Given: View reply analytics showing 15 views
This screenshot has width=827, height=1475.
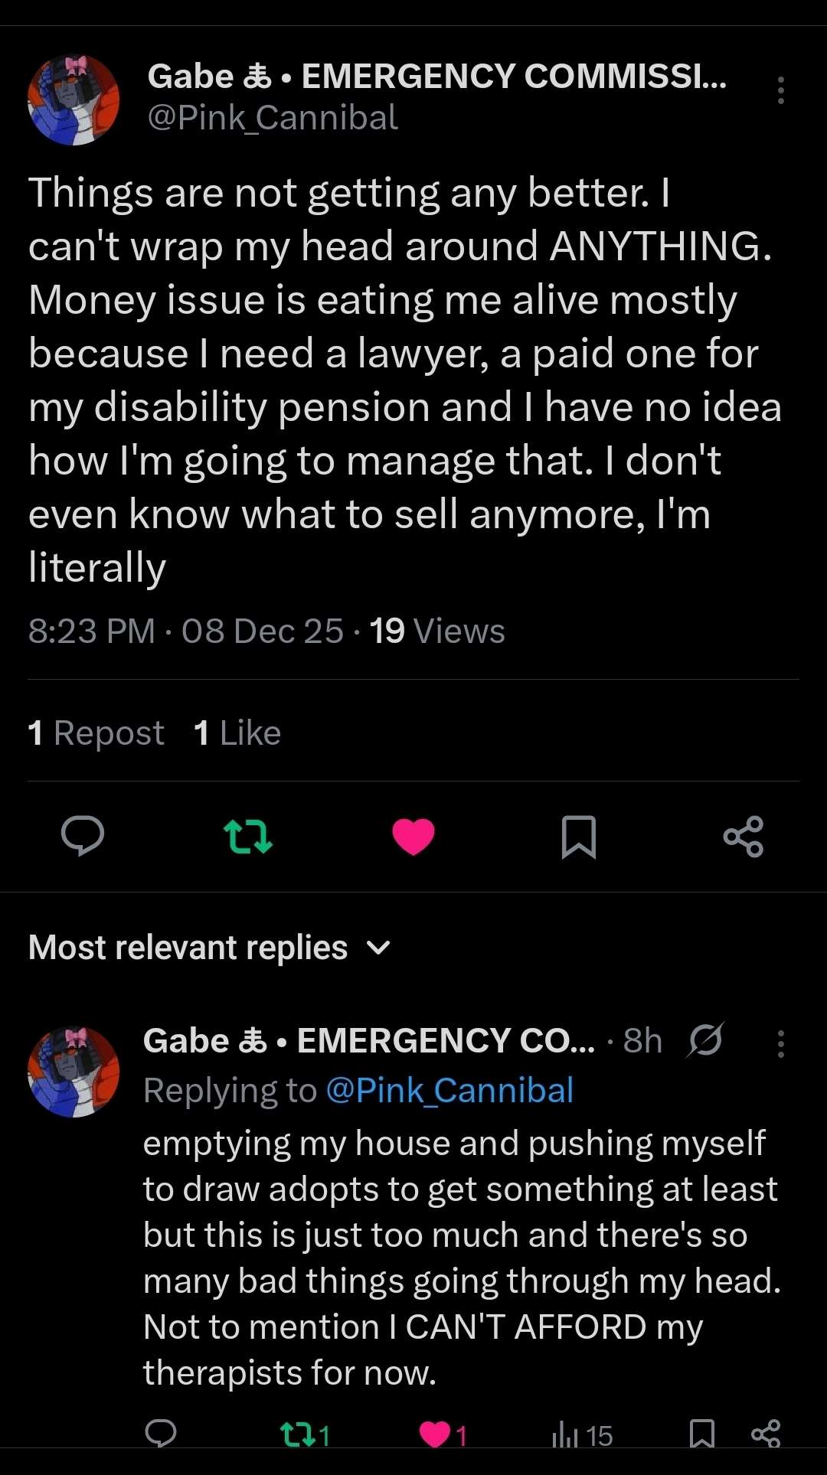Looking at the screenshot, I should [582, 1434].
